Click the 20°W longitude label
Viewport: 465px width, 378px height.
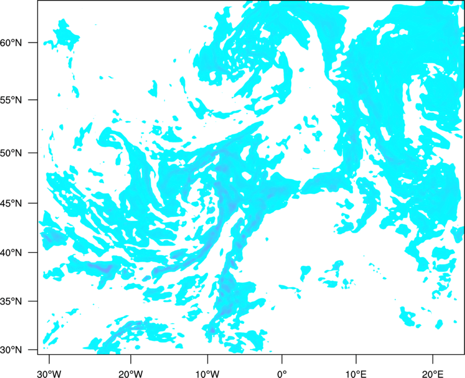pos(131,374)
